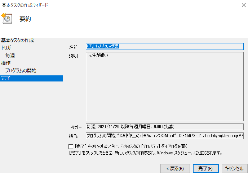Cancel the wizard with キャンセル

(234, 168)
